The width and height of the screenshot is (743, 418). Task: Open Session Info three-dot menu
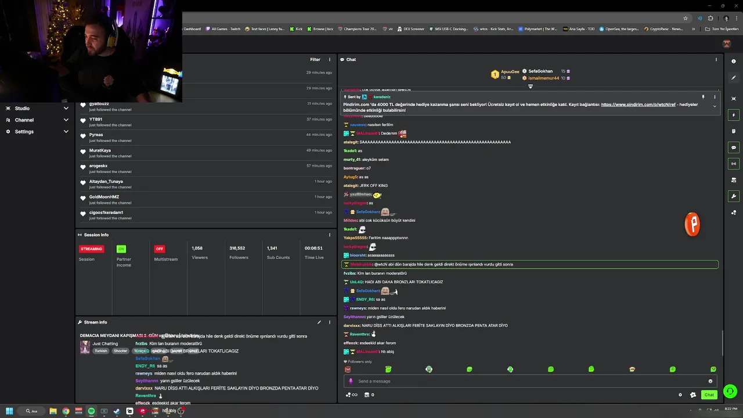(330, 235)
